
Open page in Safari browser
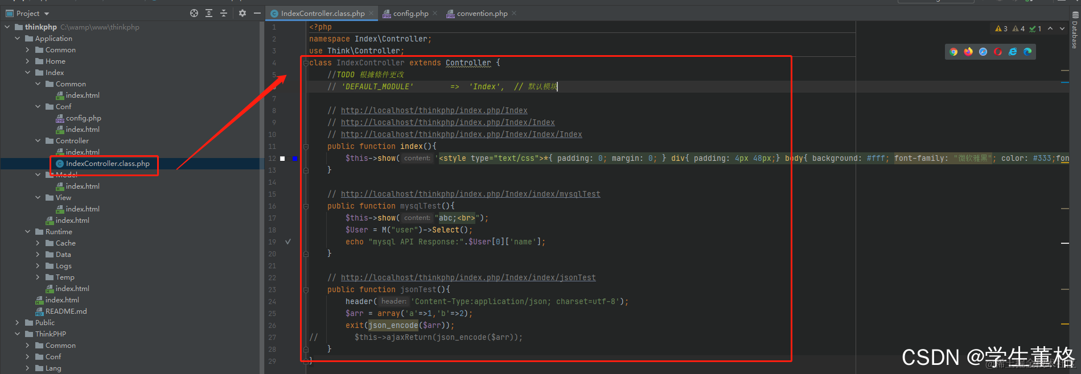click(x=983, y=52)
